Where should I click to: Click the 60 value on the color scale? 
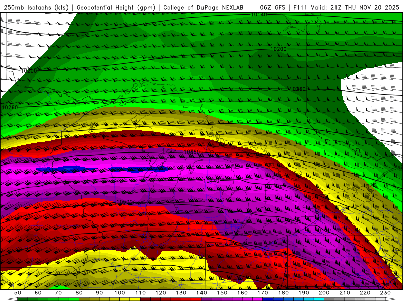(38, 293)
